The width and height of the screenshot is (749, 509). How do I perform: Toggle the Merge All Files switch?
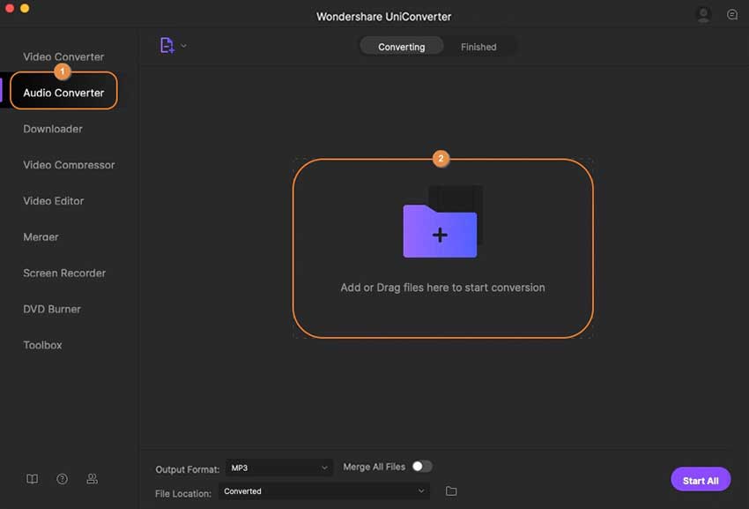422,467
